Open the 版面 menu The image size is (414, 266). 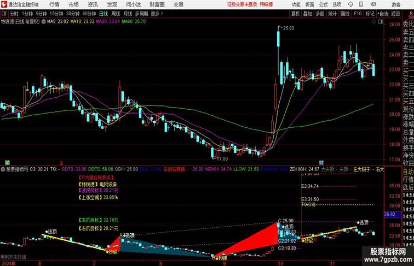coord(310,4)
